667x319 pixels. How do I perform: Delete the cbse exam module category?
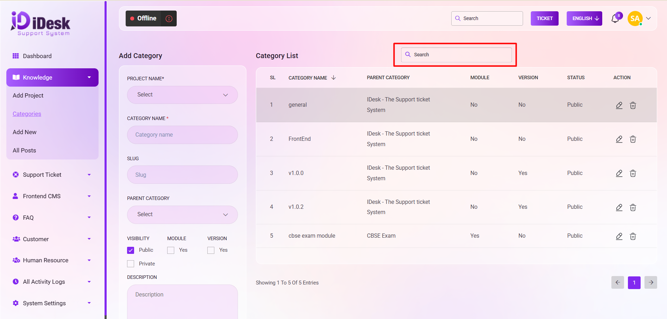click(633, 236)
